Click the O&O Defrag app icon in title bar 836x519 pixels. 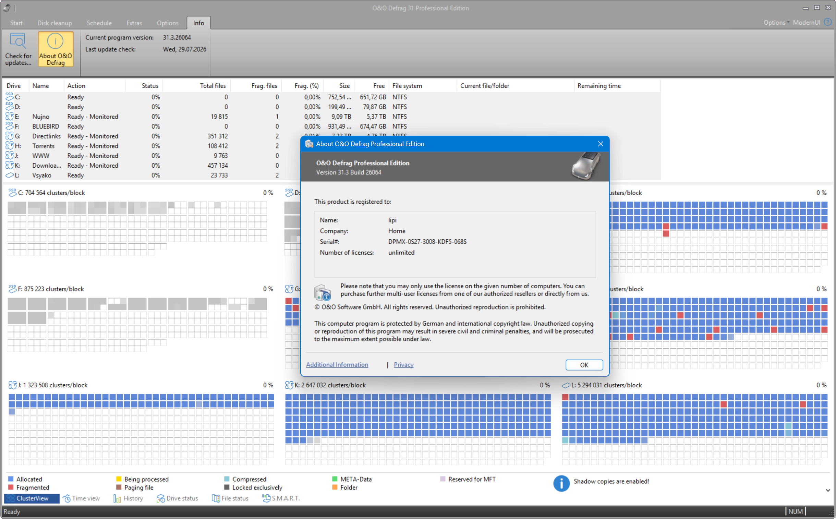pos(7,8)
